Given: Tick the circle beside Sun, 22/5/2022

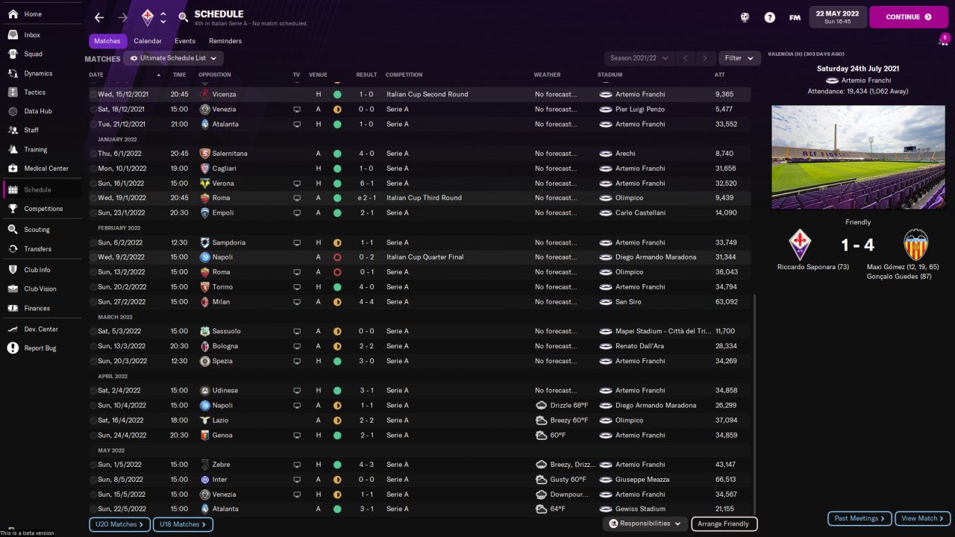Looking at the screenshot, I should coord(93,509).
